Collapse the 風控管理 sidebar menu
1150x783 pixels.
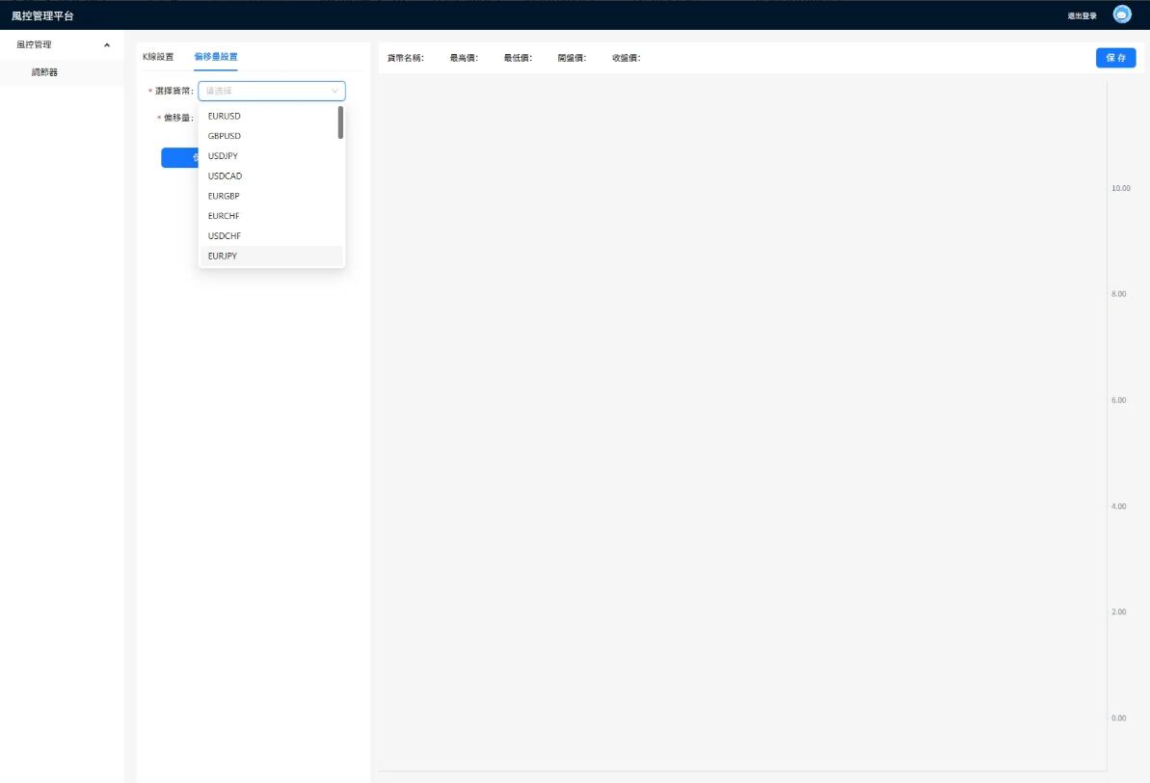[106, 45]
